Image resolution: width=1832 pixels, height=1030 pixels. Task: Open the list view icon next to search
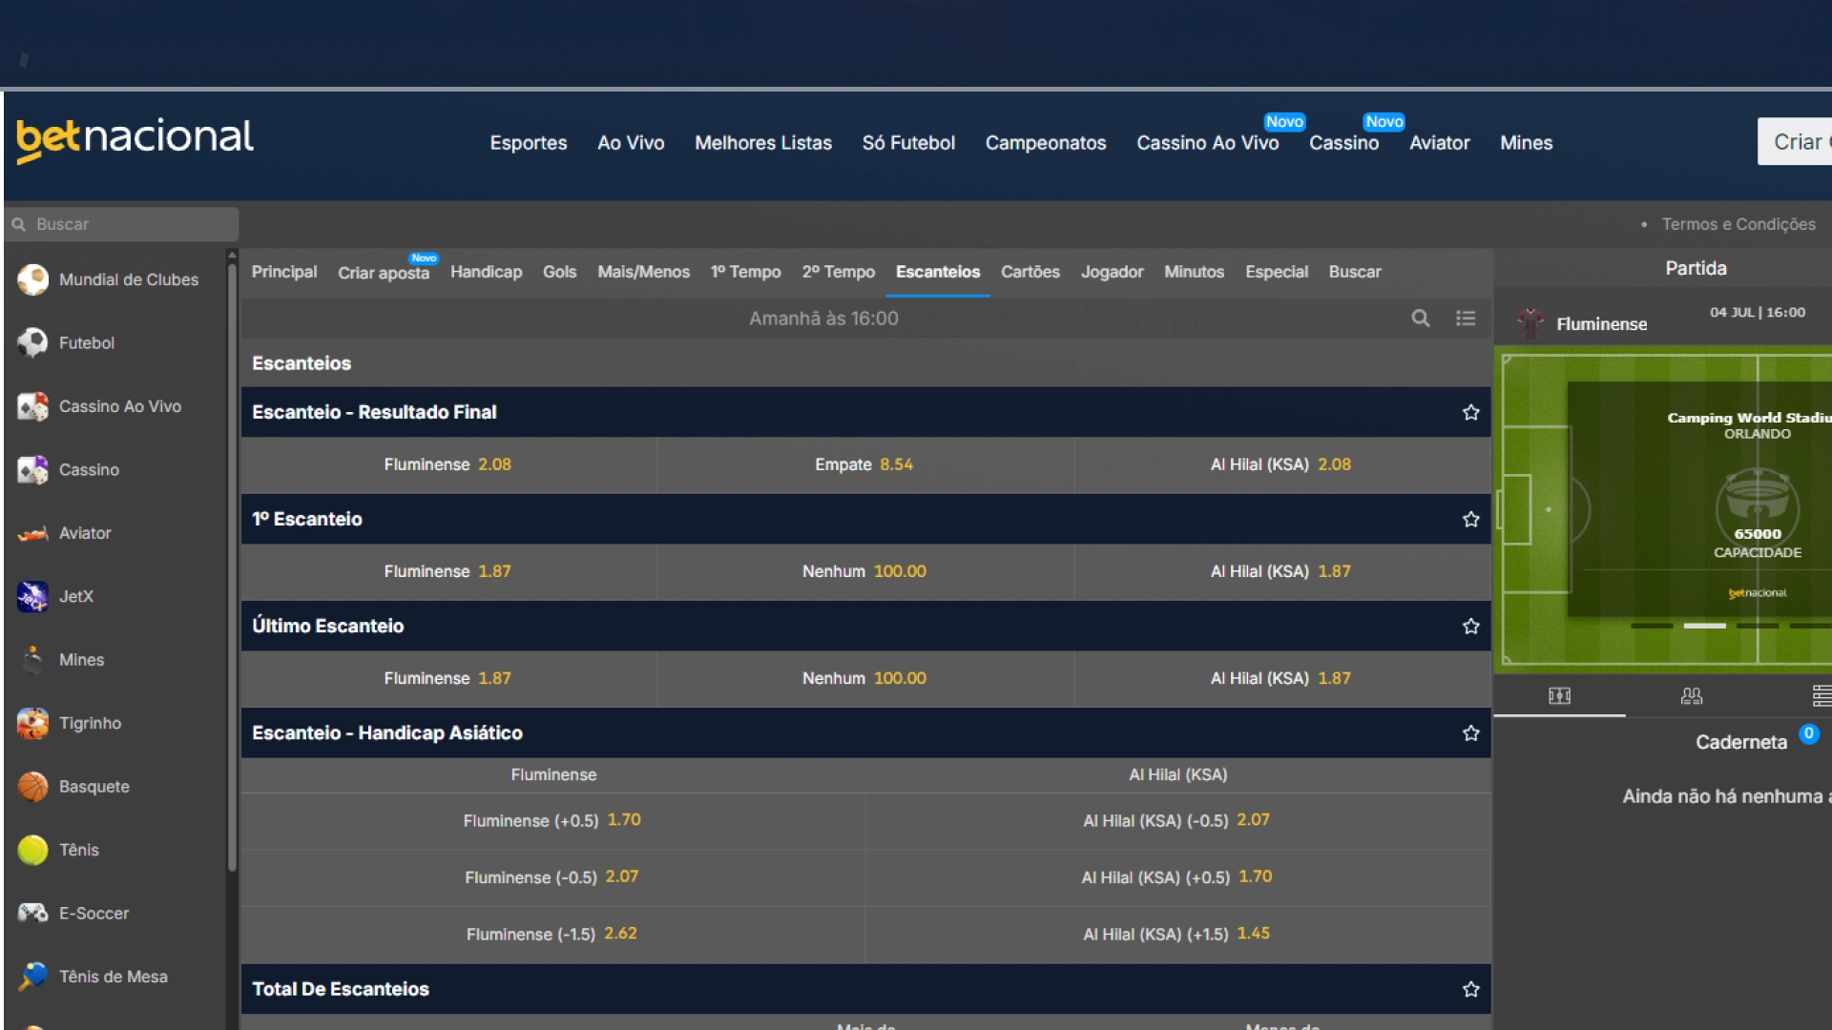[x=1466, y=319]
